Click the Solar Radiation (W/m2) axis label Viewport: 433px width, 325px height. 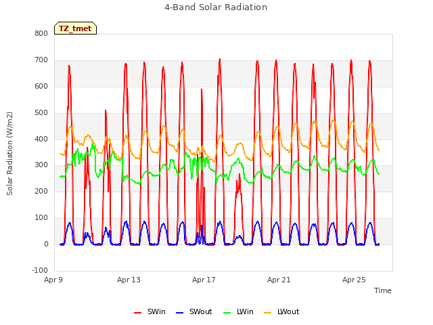point(9,154)
